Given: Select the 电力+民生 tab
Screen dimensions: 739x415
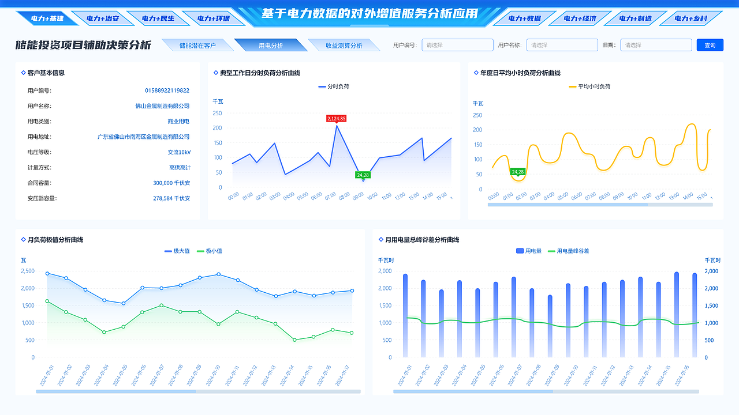Looking at the screenshot, I should point(158,18).
